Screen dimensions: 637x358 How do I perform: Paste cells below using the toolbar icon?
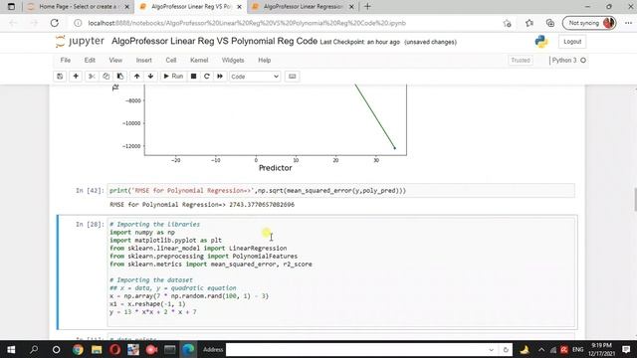[120, 77]
